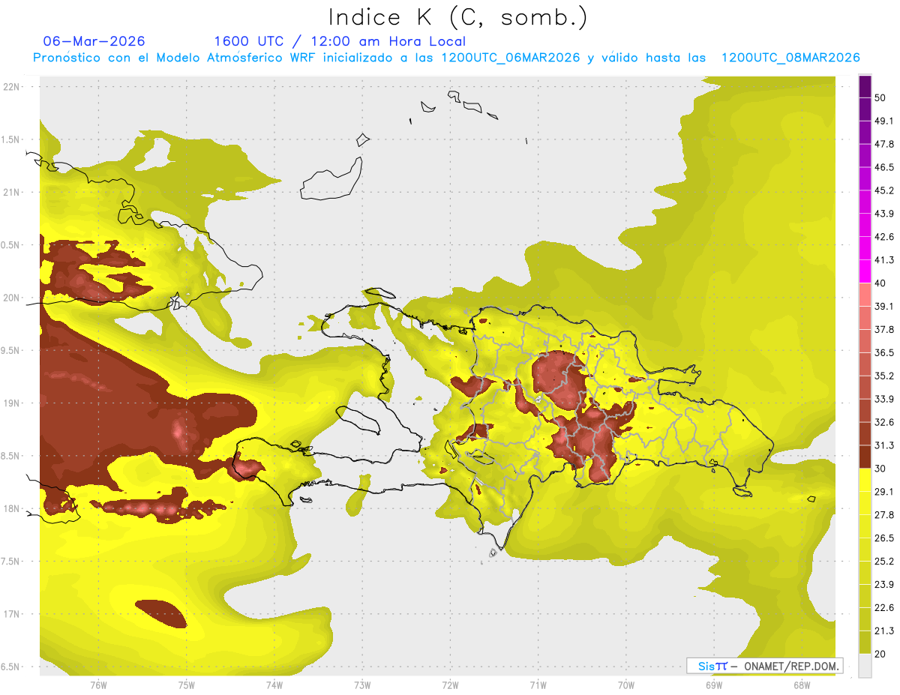Click the "76W" longitude label
The width and height of the screenshot is (900, 695).
tap(98, 685)
